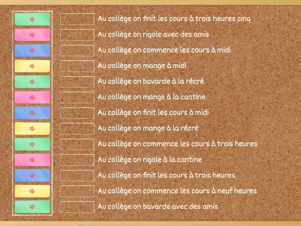This screenshot has width=301, height=226.
Task: Play the speaker icon beside 'mange à la récré'
Action: (32, 128)
